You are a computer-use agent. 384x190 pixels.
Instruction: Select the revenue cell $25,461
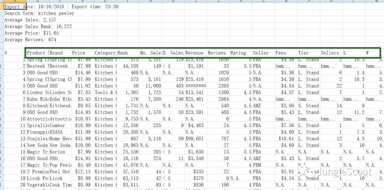point(196,99)
